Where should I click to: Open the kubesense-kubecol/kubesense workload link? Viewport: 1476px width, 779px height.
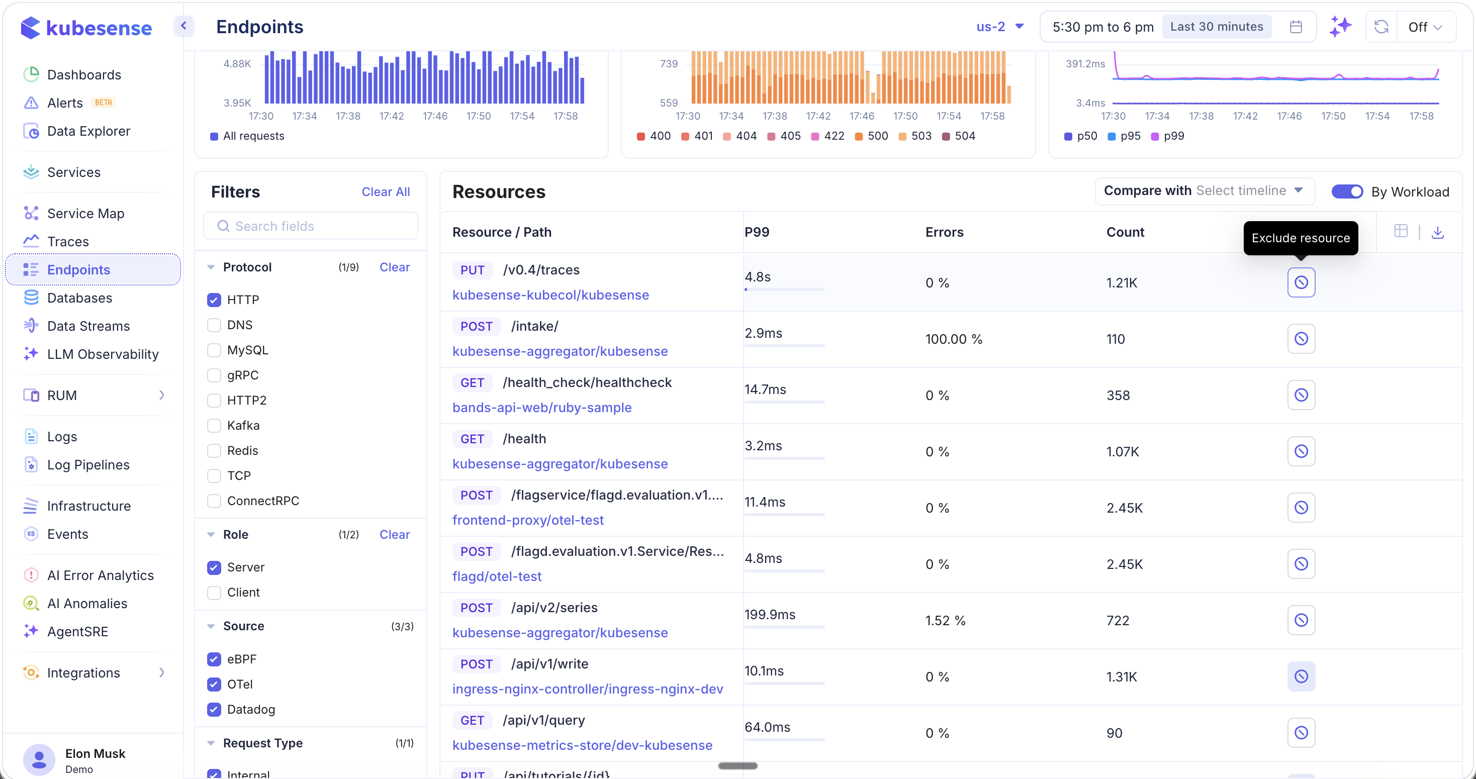pyautogui.click(x=550, y=295)
